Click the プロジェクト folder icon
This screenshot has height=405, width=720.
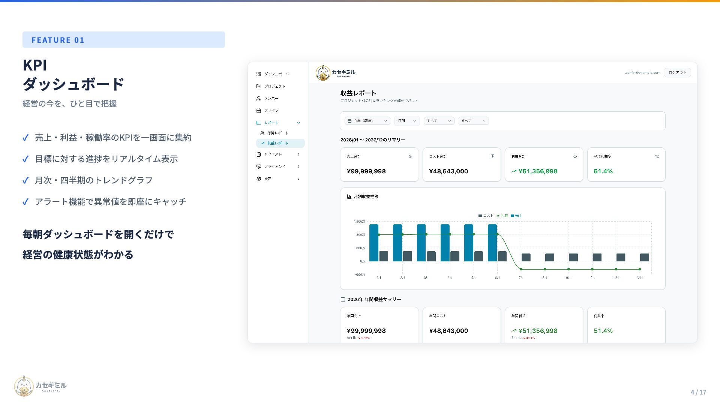pyautogui.click(x=258, y=86)
